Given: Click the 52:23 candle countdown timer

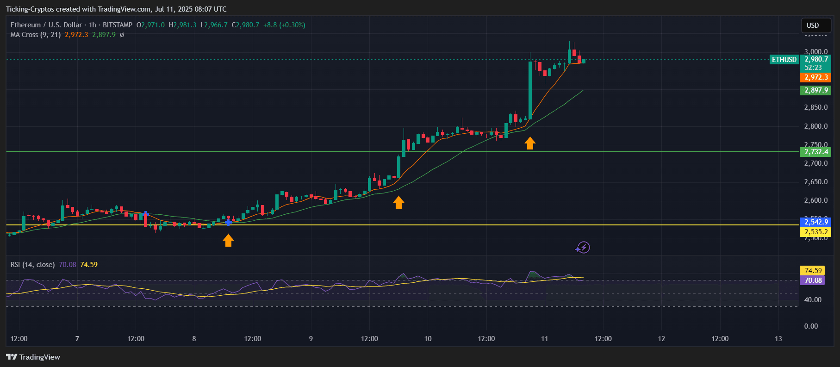Looking at the screenshot, I should pos(813,68).
